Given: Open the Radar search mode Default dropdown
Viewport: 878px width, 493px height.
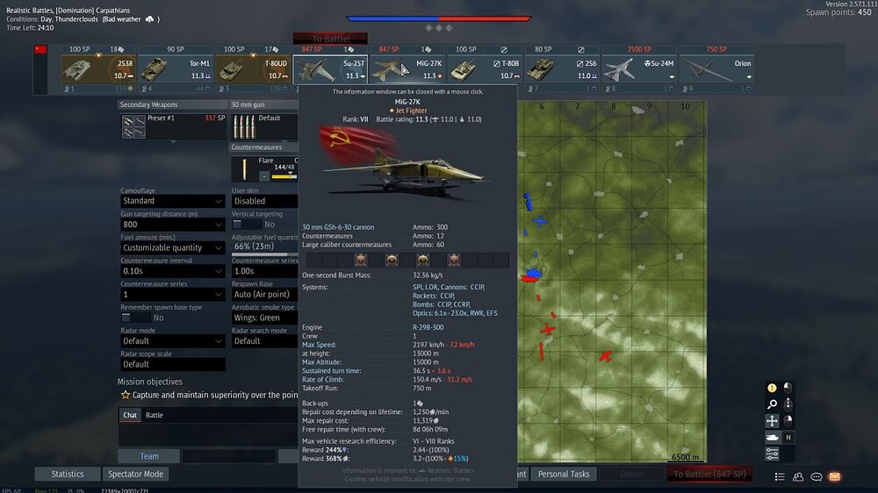Looking at the screenshot, I should coord(265,340).
